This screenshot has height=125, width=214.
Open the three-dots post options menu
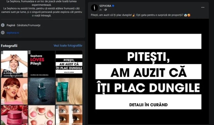[203, 7]
